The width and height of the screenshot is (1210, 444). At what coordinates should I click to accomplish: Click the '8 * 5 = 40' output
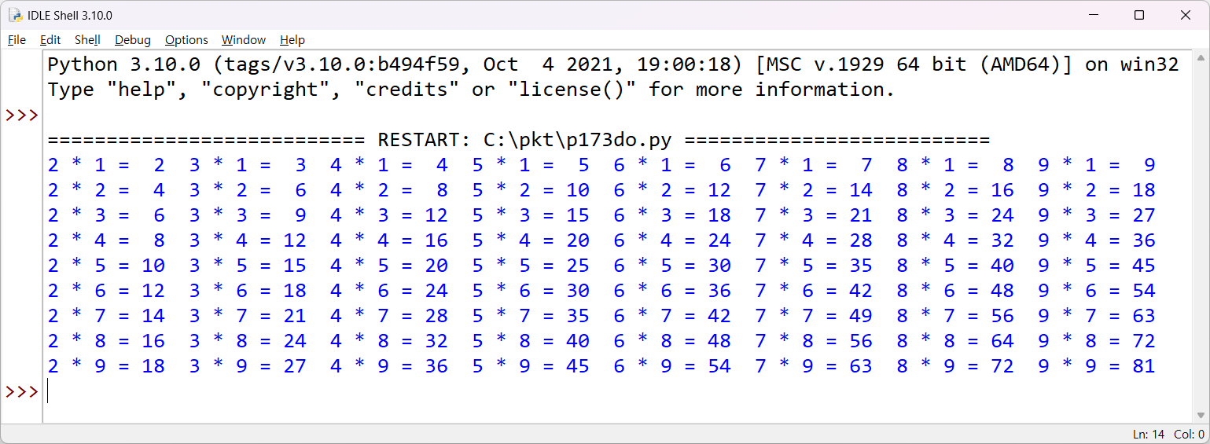(955, 266)
